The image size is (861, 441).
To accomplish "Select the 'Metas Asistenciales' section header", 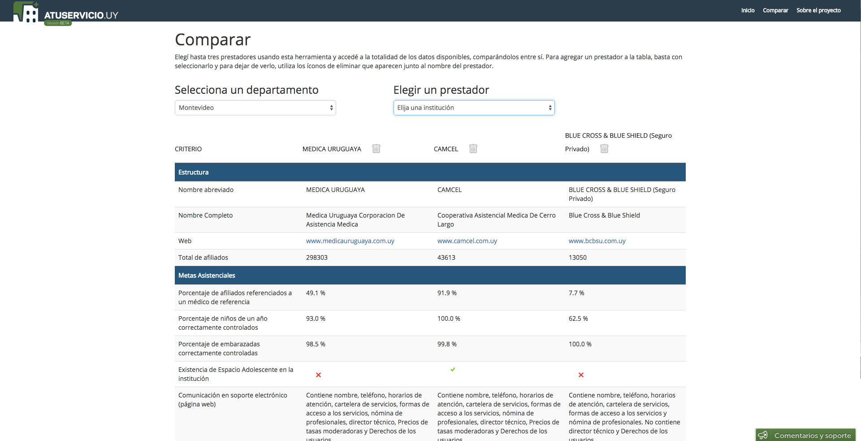I will 430,275.
